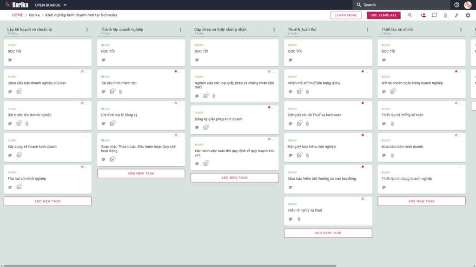Open checklist icon on Chỉ định đại lý đăng ký
Image resolution: width=476 pixels, height=267 pixels.
[x=112, y=123]
